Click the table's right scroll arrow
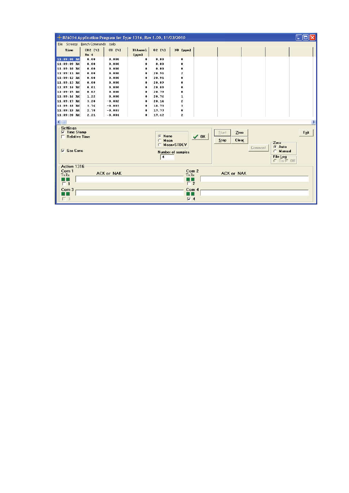 313,122
